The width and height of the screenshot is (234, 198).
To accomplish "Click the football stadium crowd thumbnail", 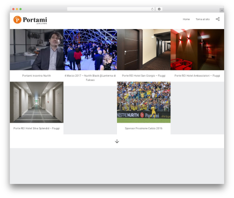I will click(x=144, y=102).
